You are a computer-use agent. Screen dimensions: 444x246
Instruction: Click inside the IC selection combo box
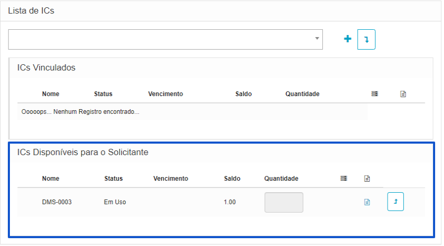pos(166,39)
